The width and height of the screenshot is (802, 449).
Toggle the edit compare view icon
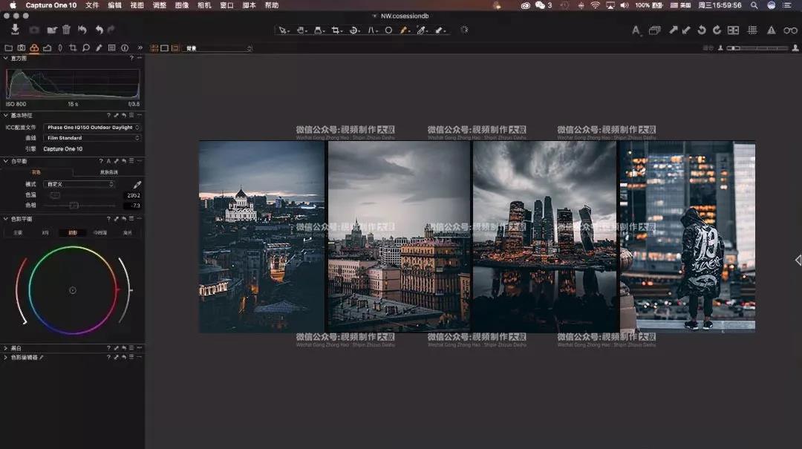point(733,30)
